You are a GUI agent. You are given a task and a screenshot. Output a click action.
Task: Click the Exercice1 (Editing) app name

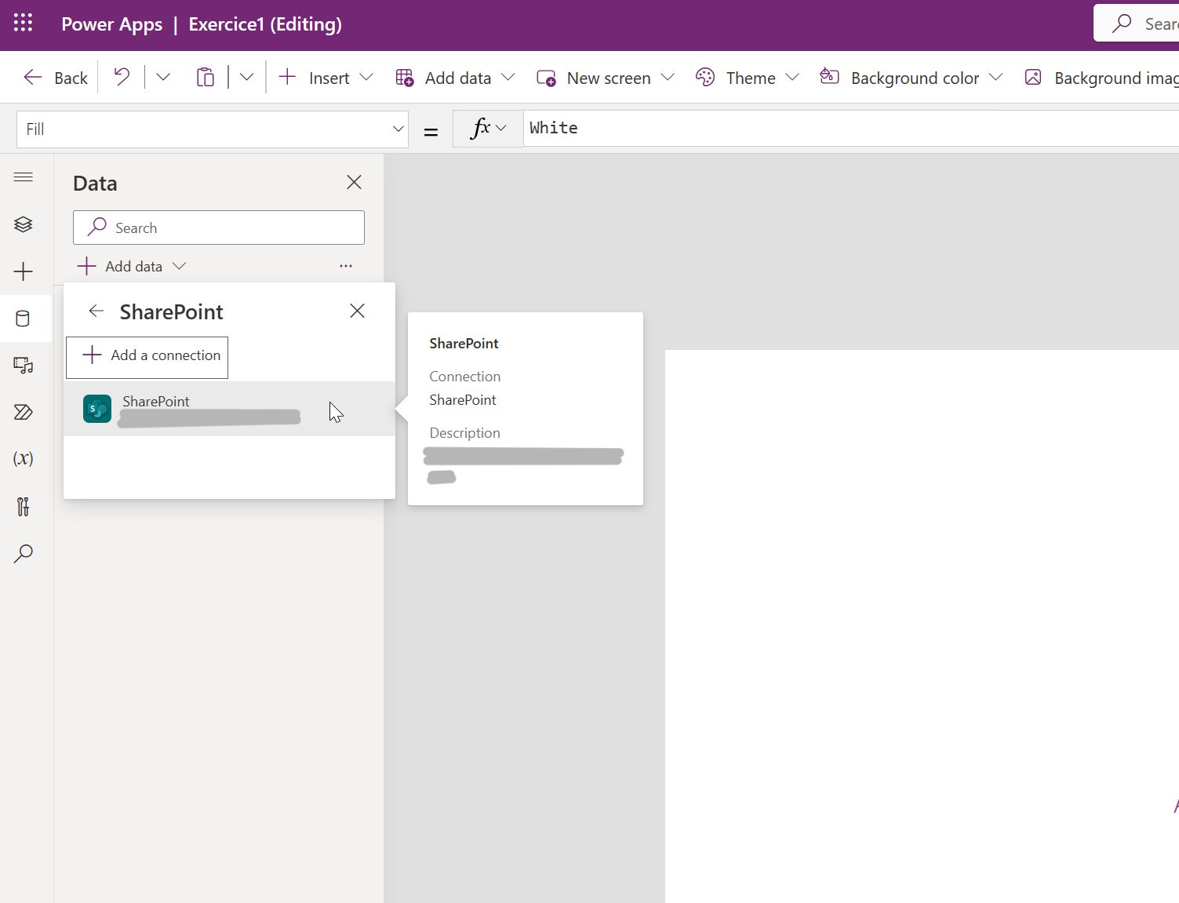pyautogui.click(x=265, y=24)
